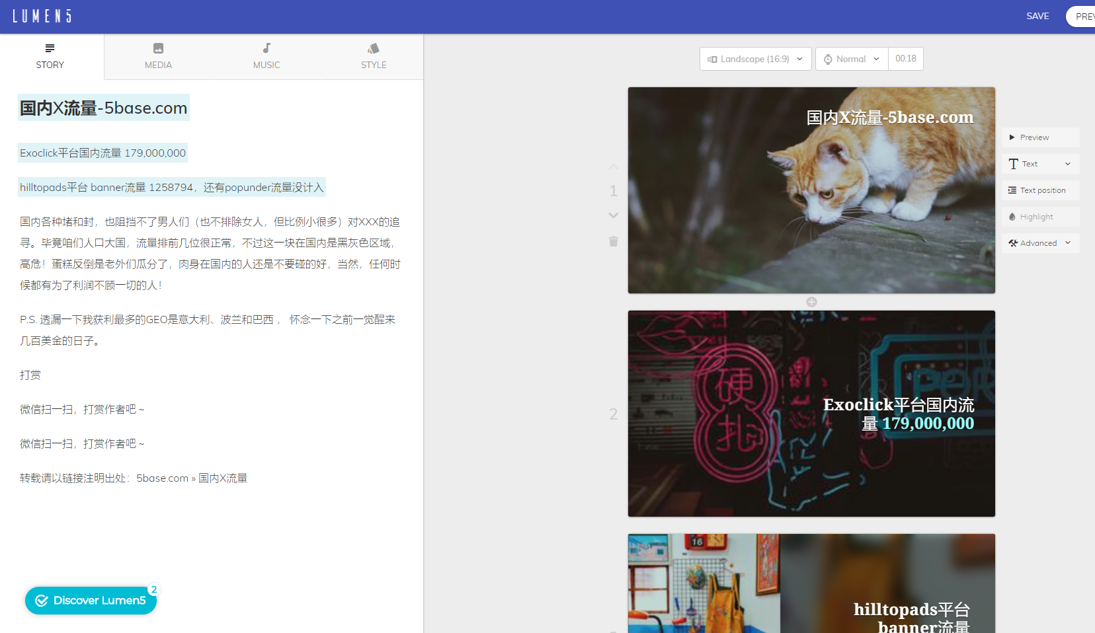Image resolution: width=1095 pixels, height=633 pixels.
Task: Select the cat scene thumbnail
Action: coord(811,190)
